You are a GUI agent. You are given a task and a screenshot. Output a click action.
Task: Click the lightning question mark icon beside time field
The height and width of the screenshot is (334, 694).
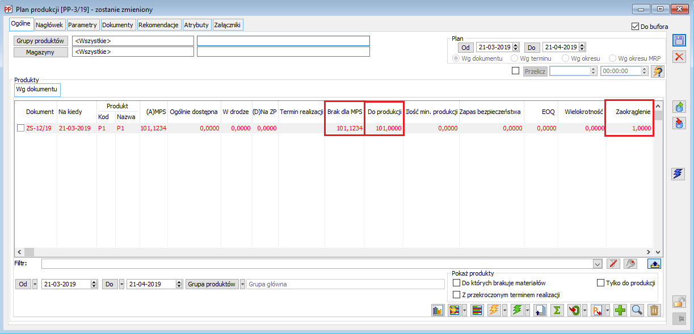[x=658, y=71]
